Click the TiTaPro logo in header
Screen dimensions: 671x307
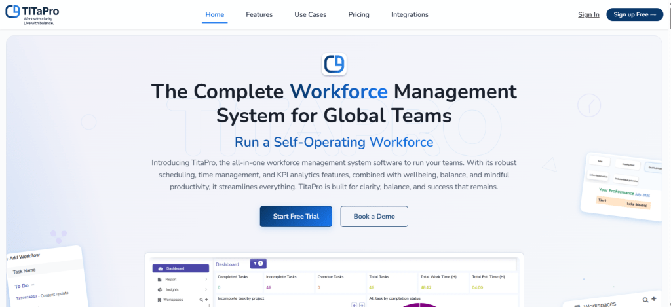(x=29, y=15)
